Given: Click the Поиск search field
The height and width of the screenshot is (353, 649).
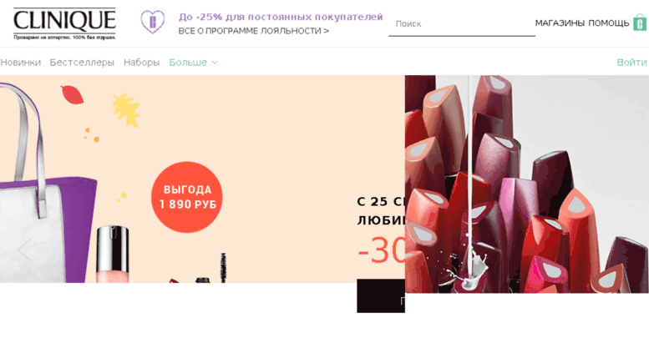Looking at the screenshot, I should tap(462, 24).
